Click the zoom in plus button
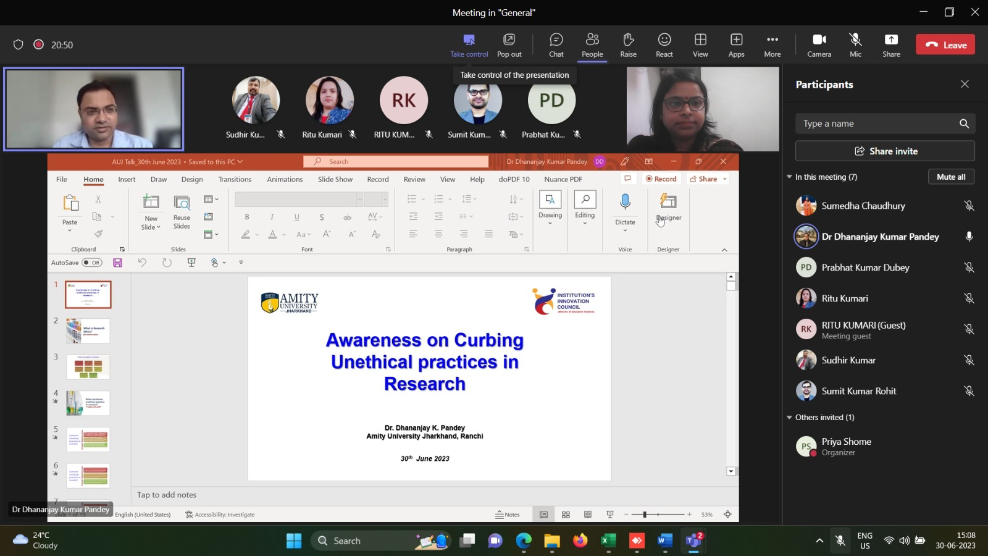Screen dimensions: 988x556 pos(689,515)
